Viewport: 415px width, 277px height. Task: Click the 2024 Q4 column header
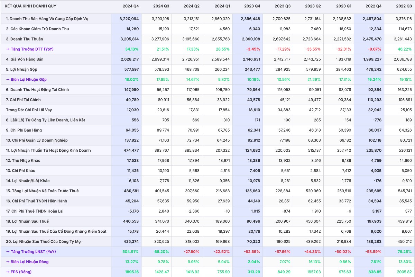[131, 6]
